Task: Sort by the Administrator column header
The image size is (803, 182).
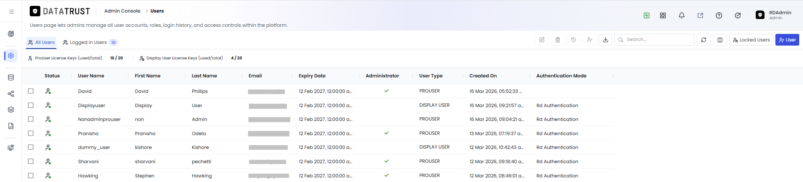Action: pyautogui.click(x=382, y=76)
